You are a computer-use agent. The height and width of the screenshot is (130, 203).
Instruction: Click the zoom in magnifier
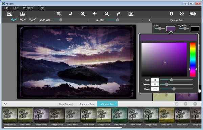[83, 14]
